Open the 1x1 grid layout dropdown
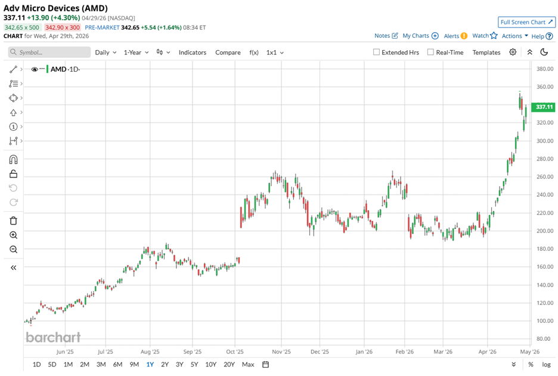The height and width of the screenshot is (376, 558). click(275, 53)
